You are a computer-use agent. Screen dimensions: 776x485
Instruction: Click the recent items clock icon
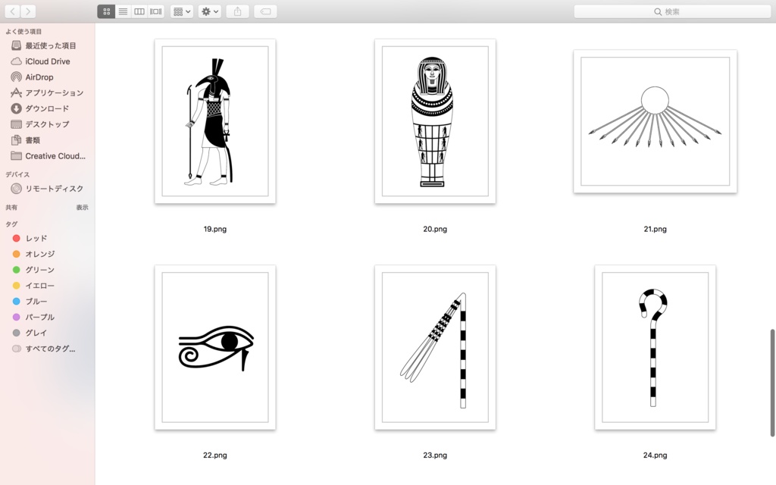pos(17,45)
